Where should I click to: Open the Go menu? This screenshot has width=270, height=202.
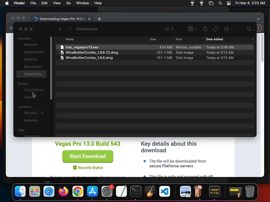pos(68,3)
